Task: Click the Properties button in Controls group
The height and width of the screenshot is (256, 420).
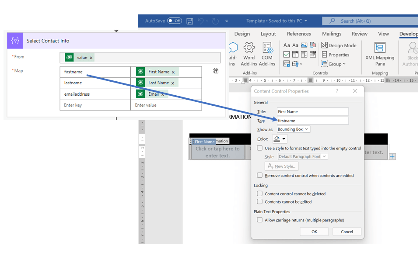Action: click(336, 55)
